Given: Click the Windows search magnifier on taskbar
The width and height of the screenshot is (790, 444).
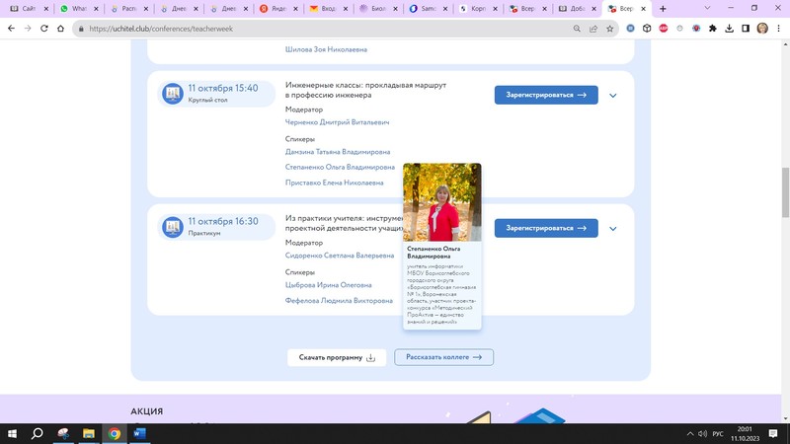Looking at the screenshot, I should [x=37, y=433].
